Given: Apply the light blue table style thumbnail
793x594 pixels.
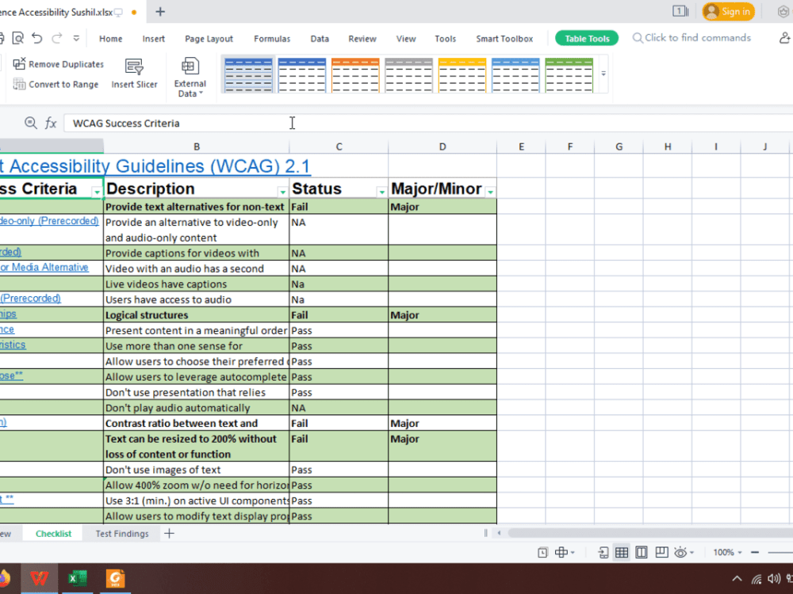Looking at the screenshot, I should click(x=516, y=75).
